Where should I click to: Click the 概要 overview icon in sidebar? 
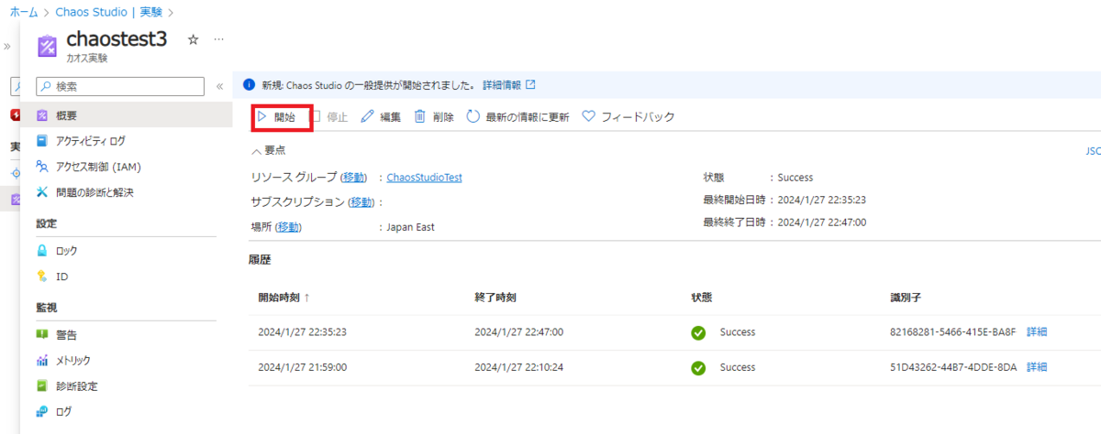coord(42,115)
